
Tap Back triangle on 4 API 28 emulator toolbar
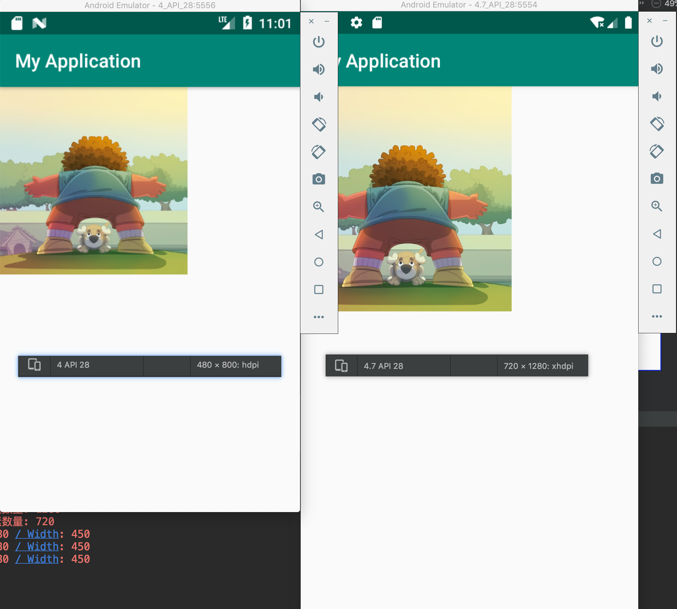coord(318,234)
